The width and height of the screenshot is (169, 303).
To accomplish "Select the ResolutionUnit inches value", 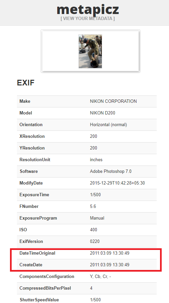I will [x=96, y=160].
